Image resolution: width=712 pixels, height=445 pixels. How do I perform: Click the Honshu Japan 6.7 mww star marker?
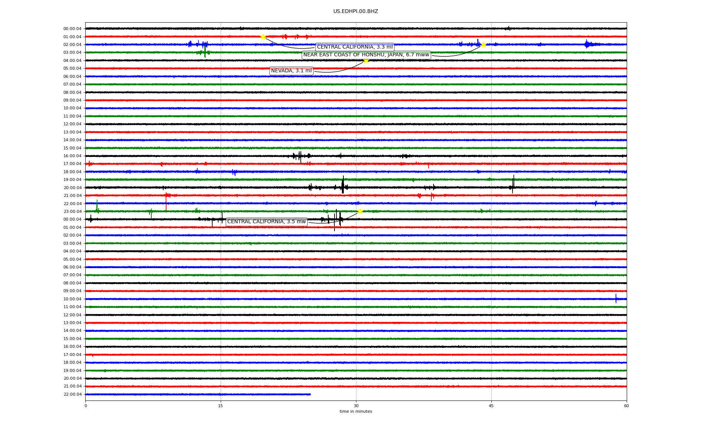pyautogui.click(x=484, y=44)
